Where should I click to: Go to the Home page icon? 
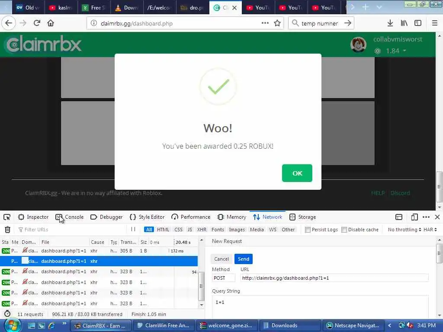51,23
